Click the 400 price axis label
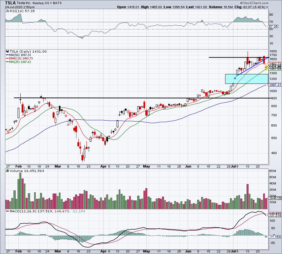Image resolution: width=282 pixels, height=254 pixels. 274,153
